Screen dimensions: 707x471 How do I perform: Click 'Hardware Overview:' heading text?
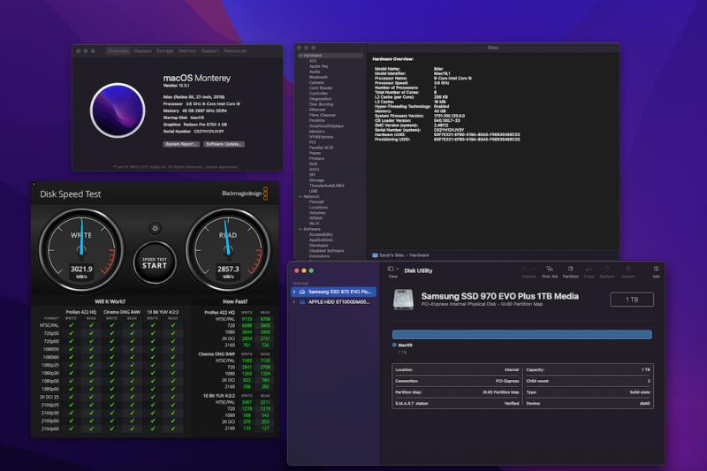tap(392, 59)
